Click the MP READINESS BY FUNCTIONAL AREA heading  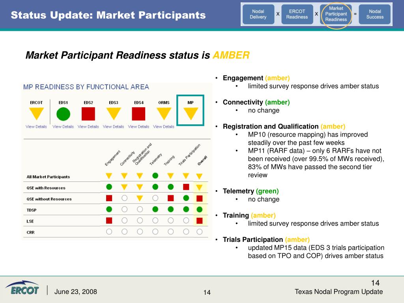pyautogui.click(x=86, y=87)
